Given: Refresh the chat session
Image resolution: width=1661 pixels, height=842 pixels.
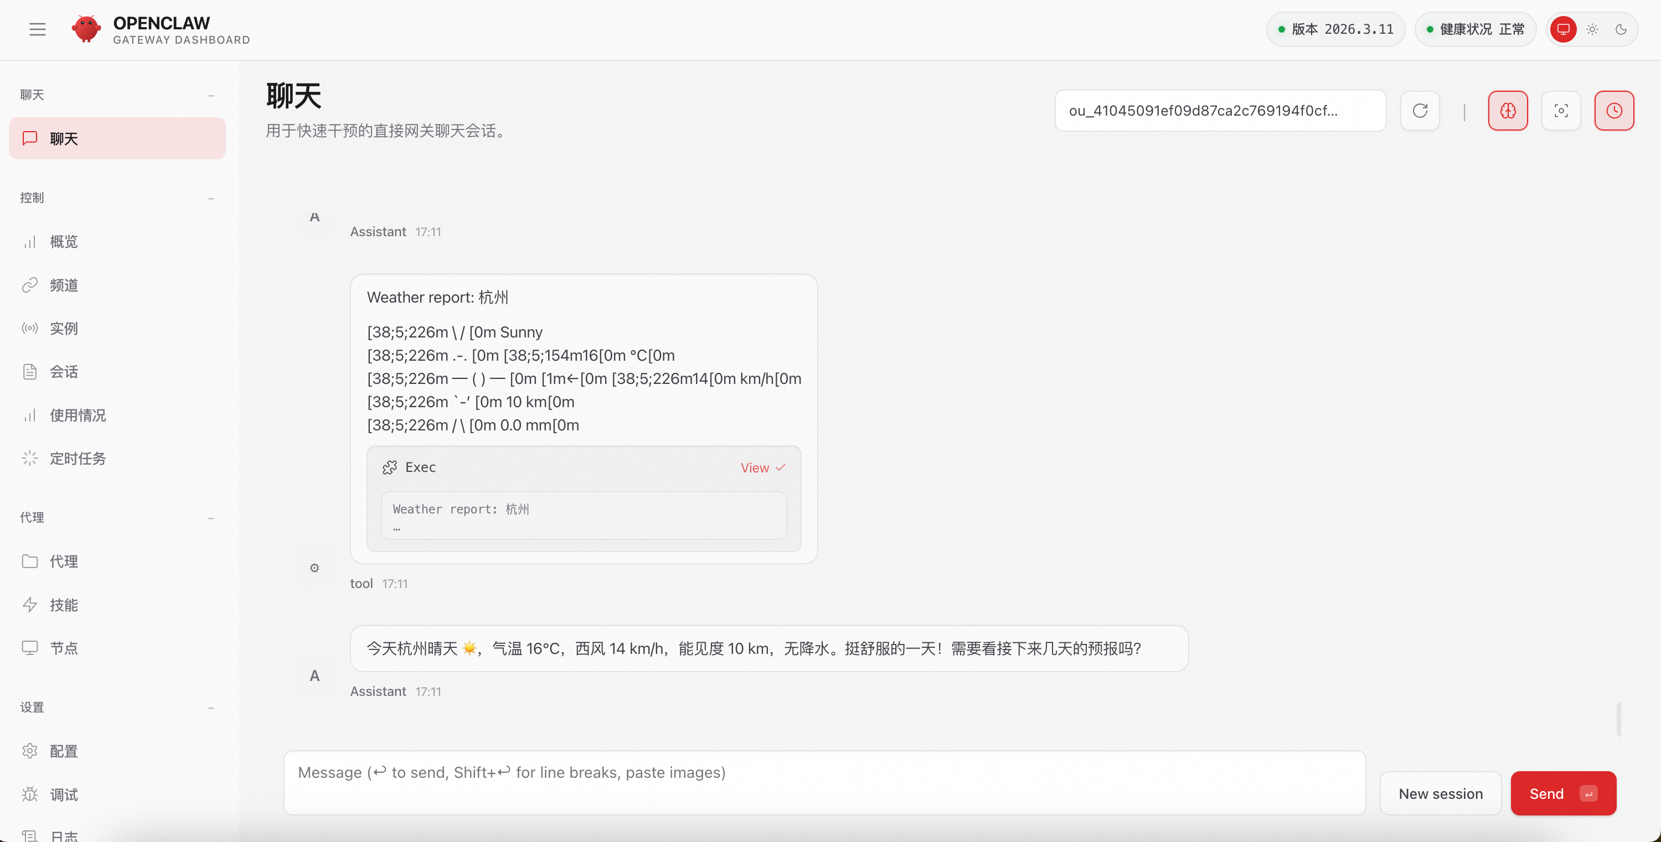Looking at the screenshot, I should 1420,111.
